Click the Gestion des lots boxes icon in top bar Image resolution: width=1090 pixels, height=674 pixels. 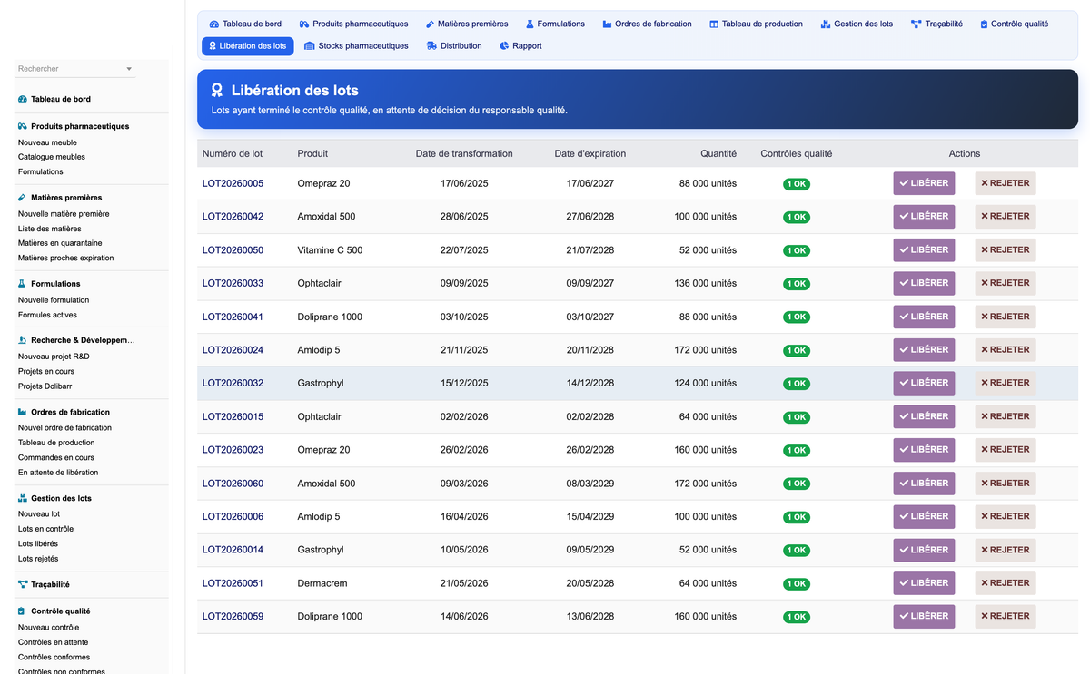tap(826, 24)
